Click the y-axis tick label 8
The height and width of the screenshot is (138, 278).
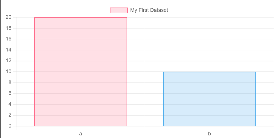10,83
